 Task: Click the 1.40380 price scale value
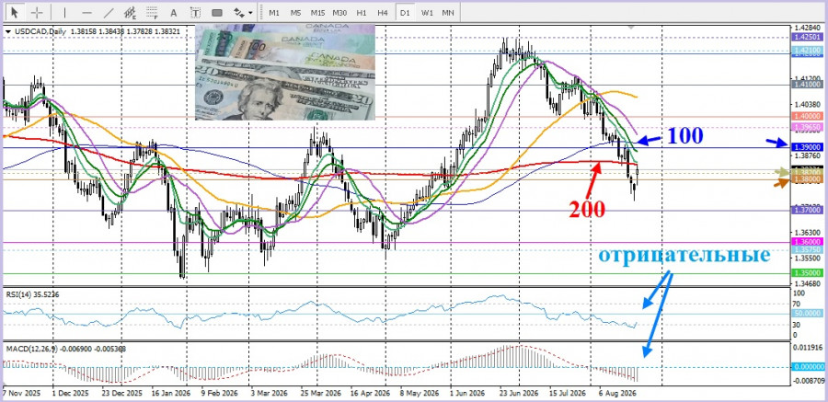809,104
